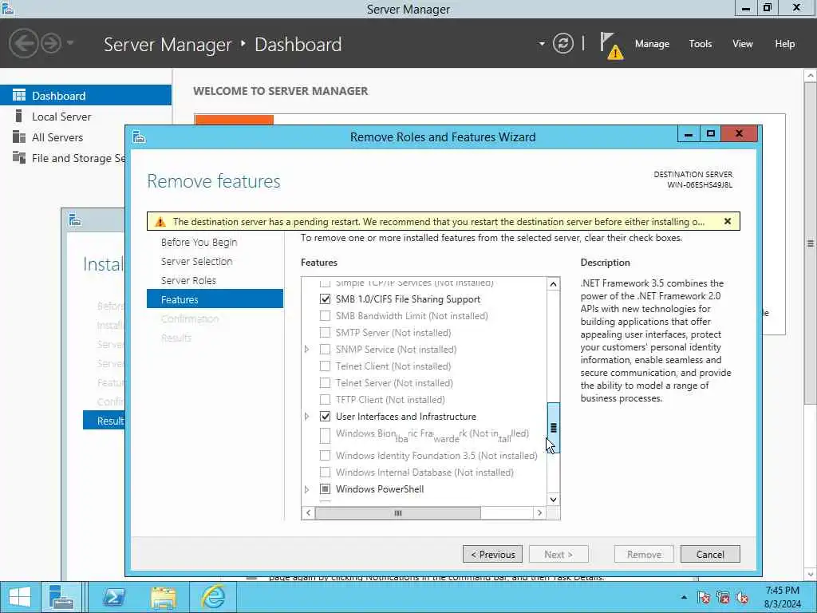Expand User Interfaces and Infrastructure node

pos(307,417)
